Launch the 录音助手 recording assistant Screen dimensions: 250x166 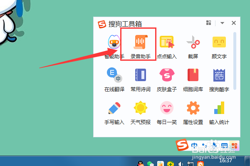click(141, 47)
